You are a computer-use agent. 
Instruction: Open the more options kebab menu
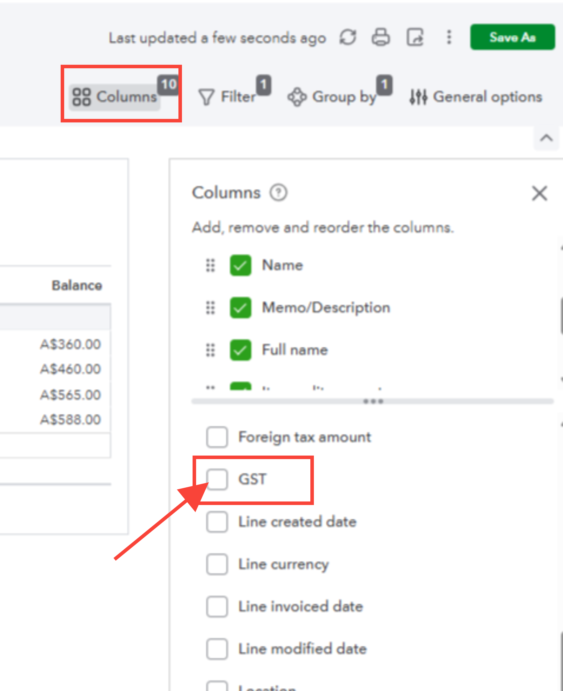449,37
